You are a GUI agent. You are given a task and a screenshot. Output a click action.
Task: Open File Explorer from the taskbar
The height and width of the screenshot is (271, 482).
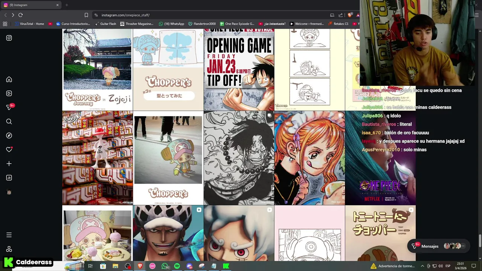(x=115, y=266)
